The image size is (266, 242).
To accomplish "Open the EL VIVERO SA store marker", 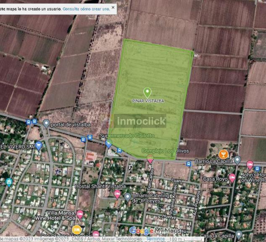I will click(x=39, y=146).
